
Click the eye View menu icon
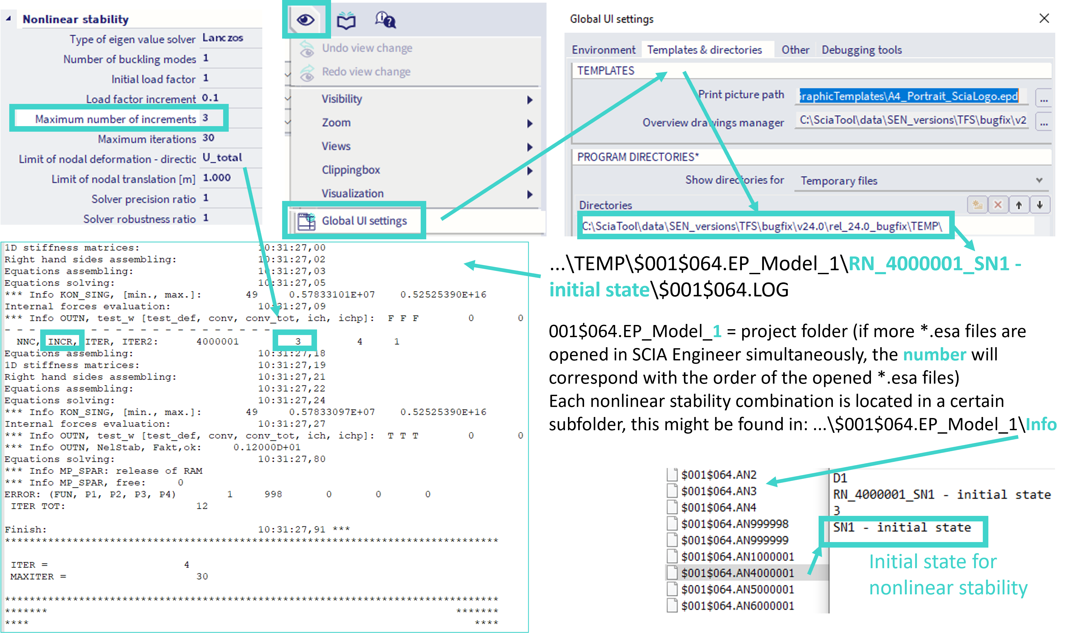click(305, 20)
